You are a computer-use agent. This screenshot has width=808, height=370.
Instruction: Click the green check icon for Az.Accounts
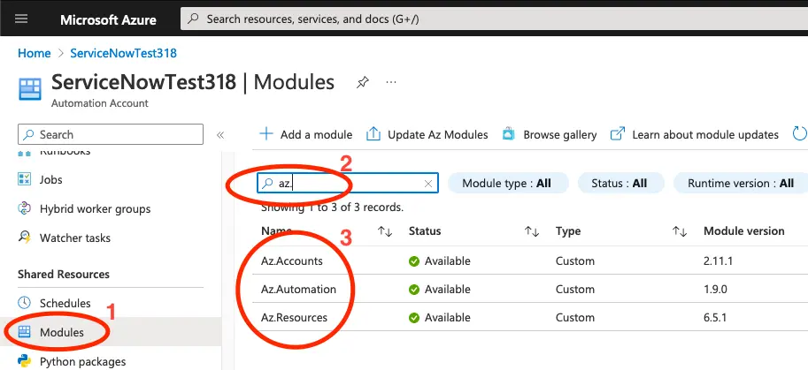(414, 261)
